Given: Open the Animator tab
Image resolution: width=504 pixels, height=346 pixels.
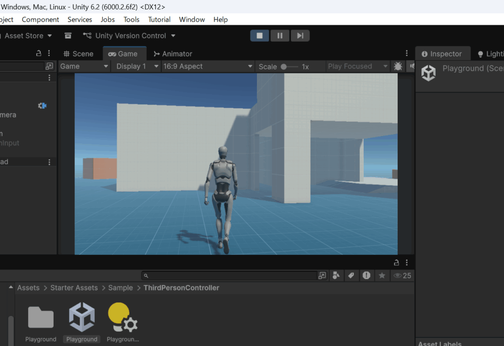Looking at the screenshot, I should pyautogui.click(x=173, y=54).
